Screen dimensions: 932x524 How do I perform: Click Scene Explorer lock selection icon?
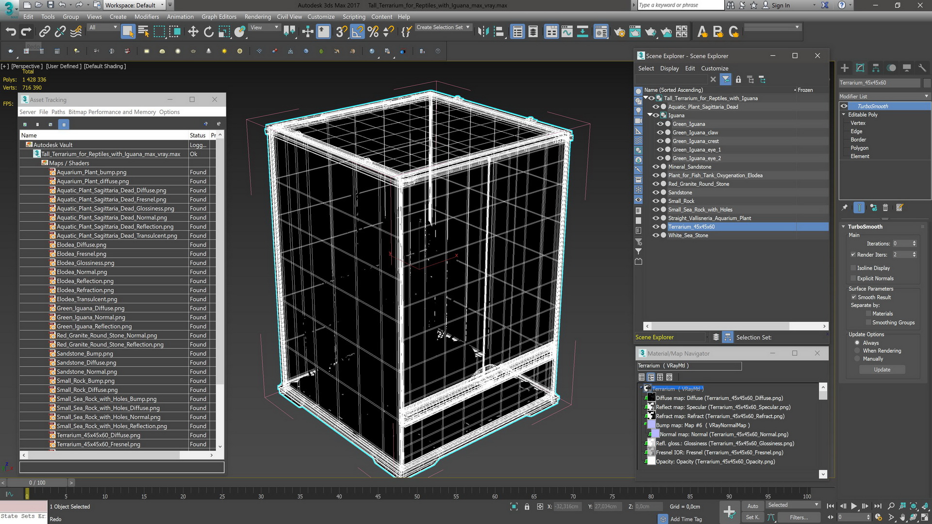[738, 80]
